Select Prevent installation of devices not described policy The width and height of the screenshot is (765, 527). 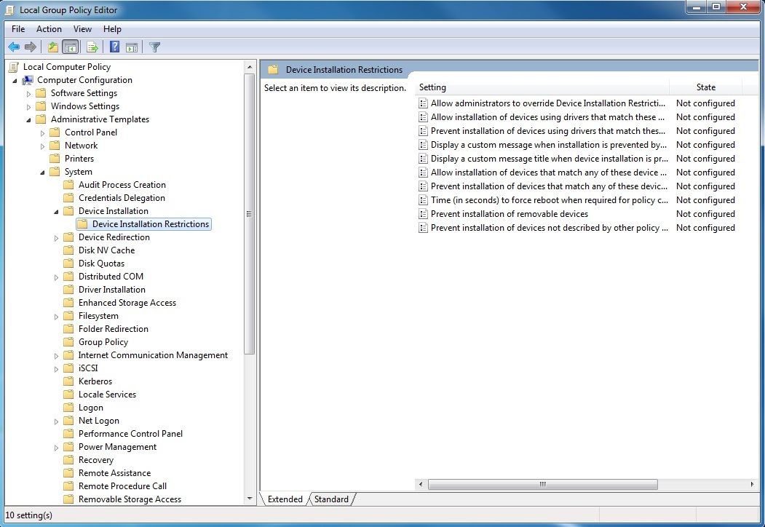(550, 228)
